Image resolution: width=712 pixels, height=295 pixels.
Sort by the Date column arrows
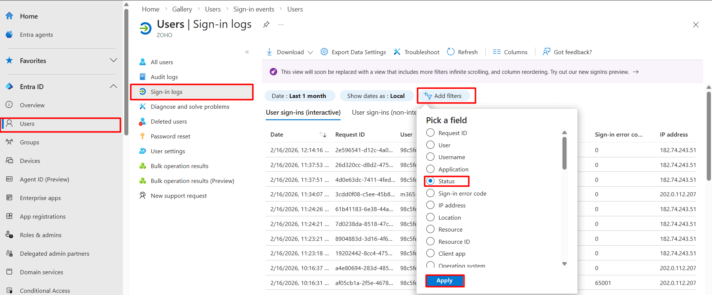click(x=323, y=134)
